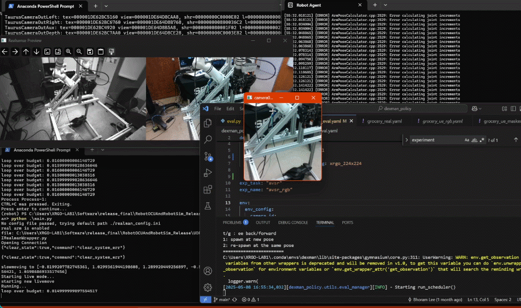The width and height of the screenshot is (521, 308).
Task: Click the left arrow in Realsense Preview toolbar
Action: [x=5, y=51]
